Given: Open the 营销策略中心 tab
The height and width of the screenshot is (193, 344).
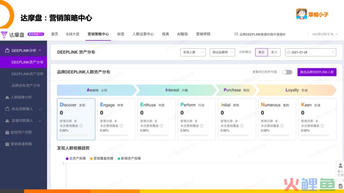Looking at the screenshot, I should [x=98, y=34].
